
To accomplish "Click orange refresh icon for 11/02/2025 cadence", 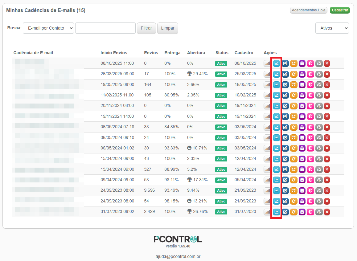I will point(293,95).
